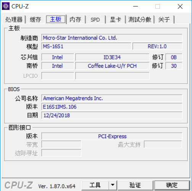The height and width of the screenshot is (191, 192).
Task: Open the 測試分數 benchmark tab
Action: (140, 19)
